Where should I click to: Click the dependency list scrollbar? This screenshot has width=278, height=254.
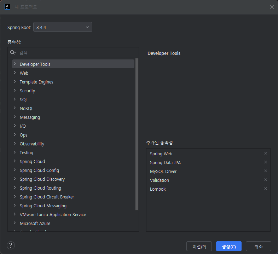coord(137,134)
